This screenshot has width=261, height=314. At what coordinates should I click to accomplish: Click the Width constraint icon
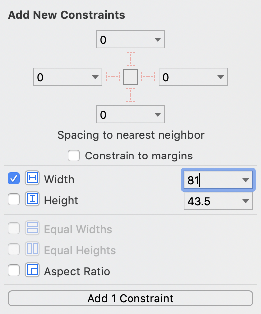point(32,178)
